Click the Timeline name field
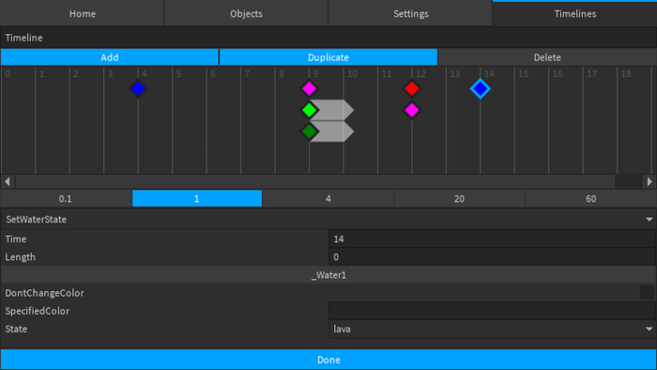 (x=328, y=38)
